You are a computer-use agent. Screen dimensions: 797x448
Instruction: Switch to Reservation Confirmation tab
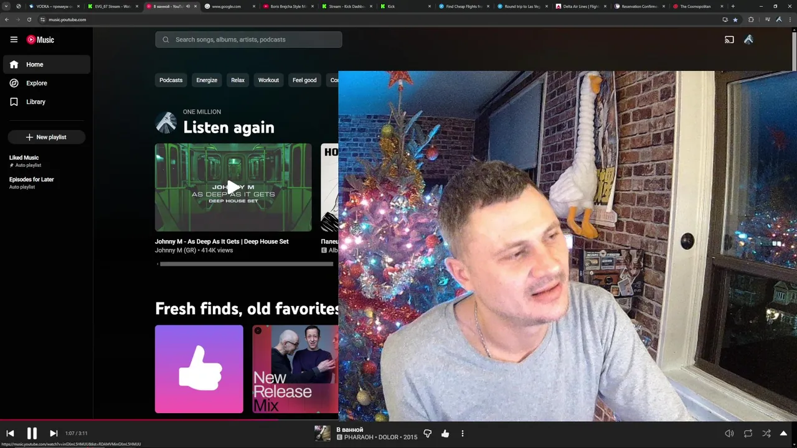coord(639,6)
